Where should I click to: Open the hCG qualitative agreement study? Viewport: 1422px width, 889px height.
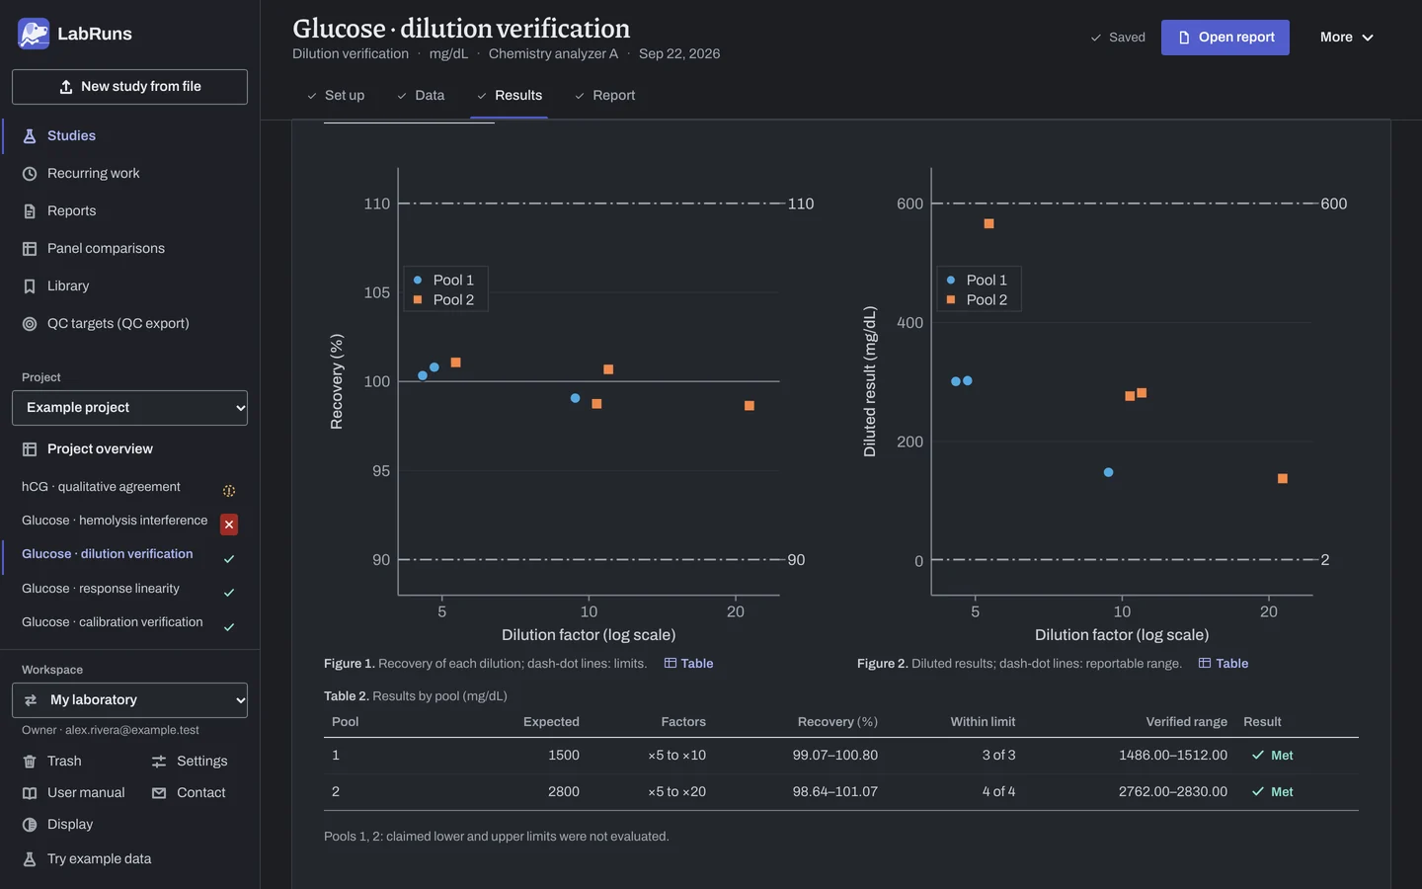pos(101,487)
